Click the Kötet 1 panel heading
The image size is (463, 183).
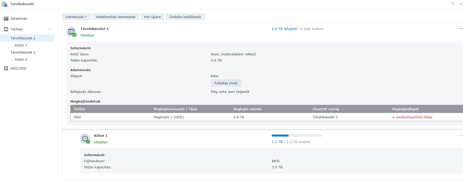[x=101, y=136]
